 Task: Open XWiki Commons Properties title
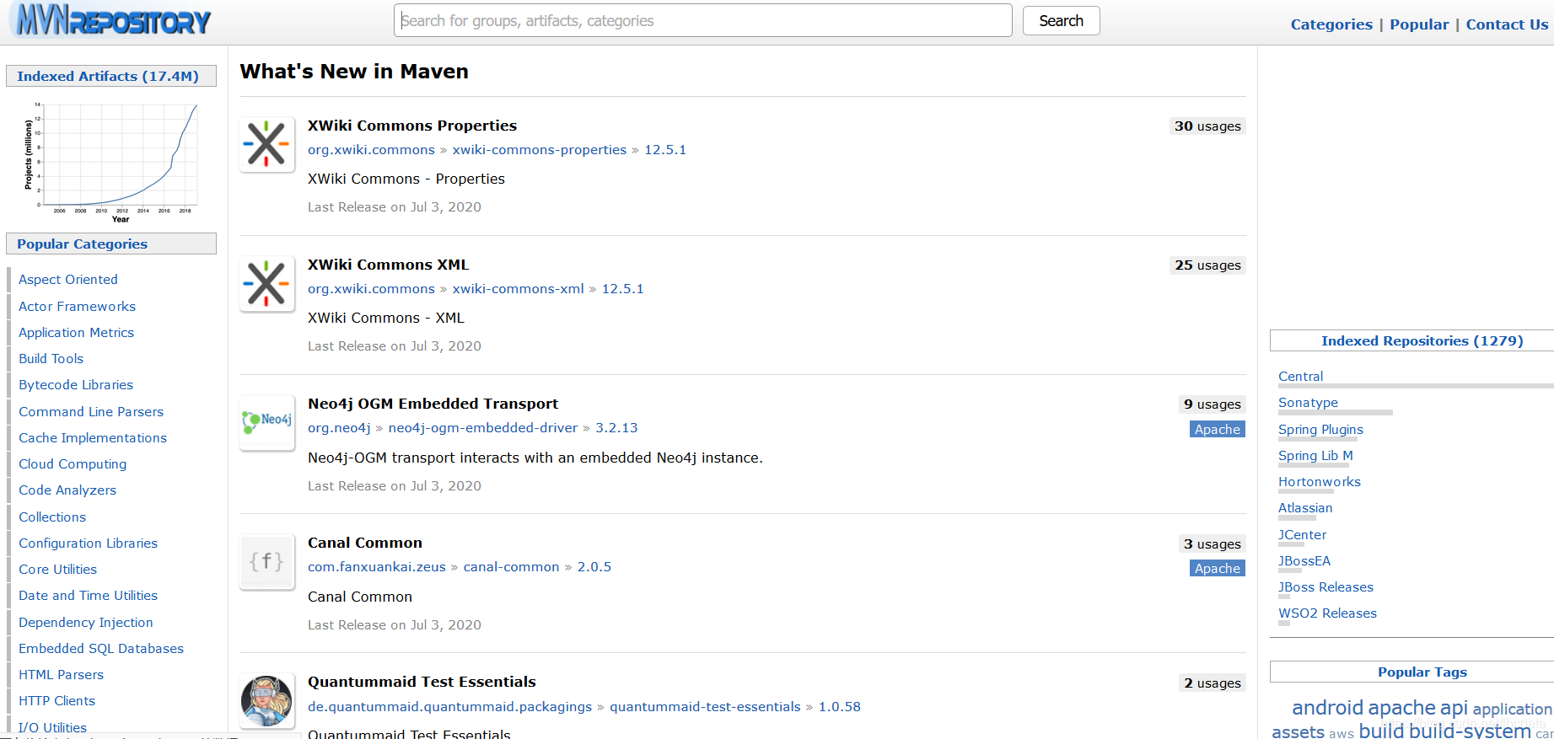(412, 126)
